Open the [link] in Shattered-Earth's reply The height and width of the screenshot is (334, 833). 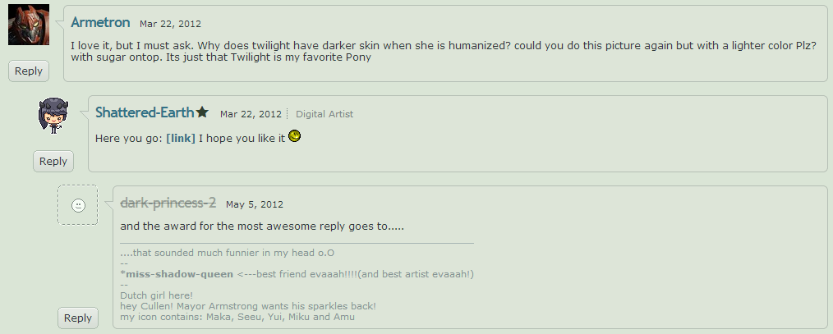point(181,138)
